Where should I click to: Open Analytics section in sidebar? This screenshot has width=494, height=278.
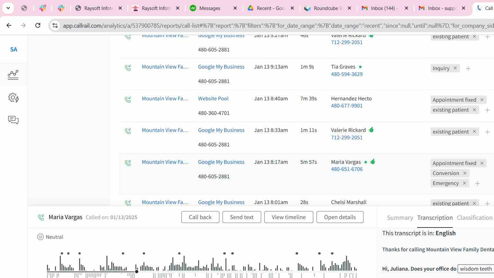click(13, 75)
